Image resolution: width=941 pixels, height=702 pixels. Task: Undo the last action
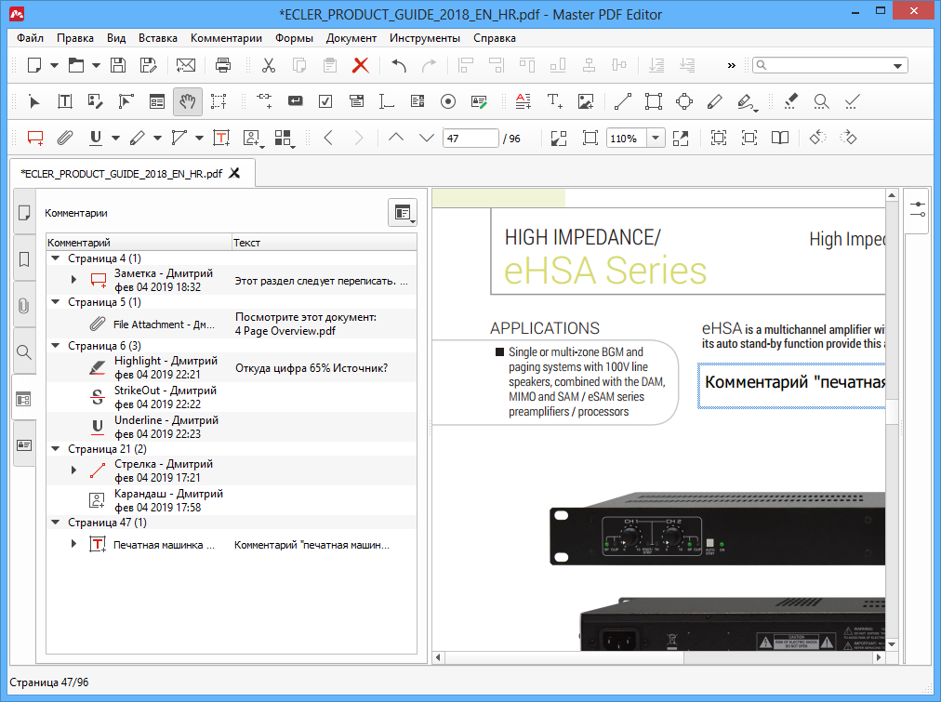399,65
